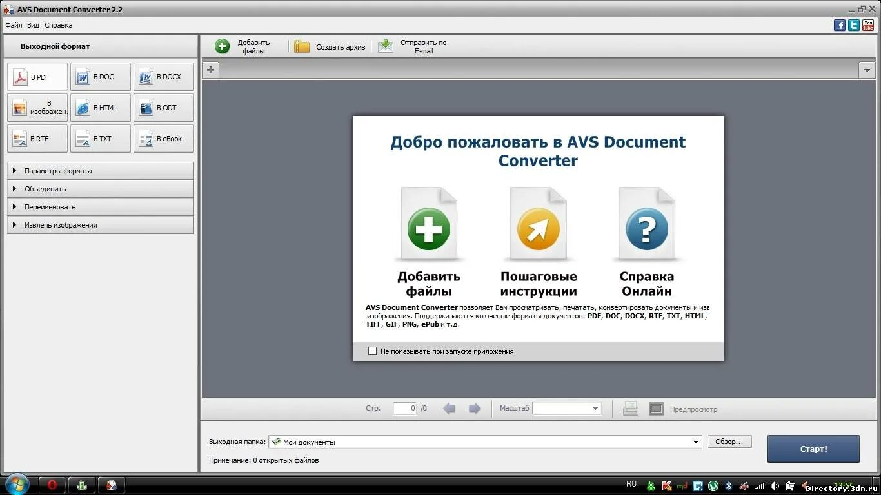This screenshot has height=495, width=881.
Task: Open 'Пошаговые инструкции' orange arrow icon
Action: (539, 228)
